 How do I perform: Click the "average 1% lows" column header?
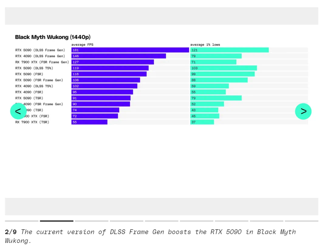[x=205, y=45]
